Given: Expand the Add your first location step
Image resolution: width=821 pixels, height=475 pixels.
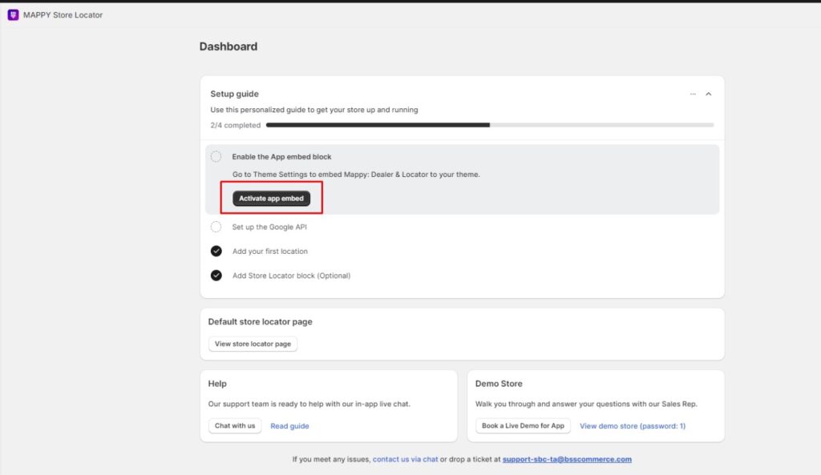Looking at the screenshot, I should [x=270, y=251].
